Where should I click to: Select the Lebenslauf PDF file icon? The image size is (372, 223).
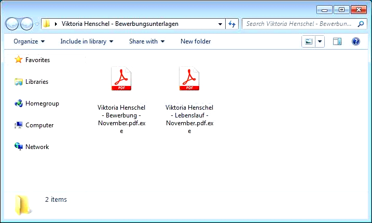click(x=189, y=79)
